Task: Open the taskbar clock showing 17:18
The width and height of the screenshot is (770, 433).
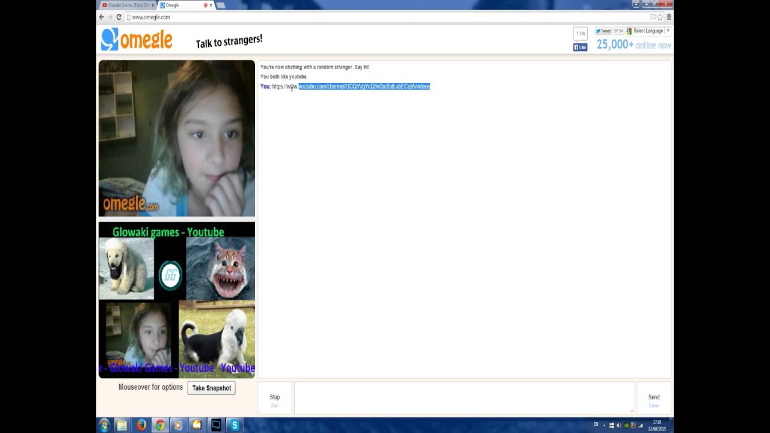Action: tap(657, 425)
